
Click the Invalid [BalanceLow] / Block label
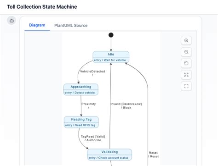[x=126, y=105]
